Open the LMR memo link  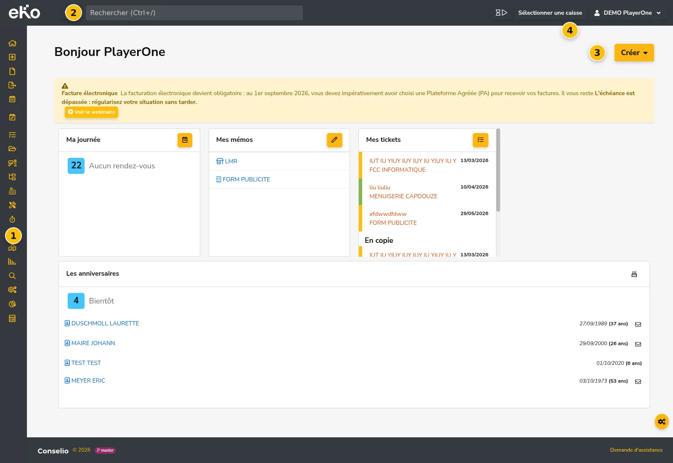(x=227, y=161)
